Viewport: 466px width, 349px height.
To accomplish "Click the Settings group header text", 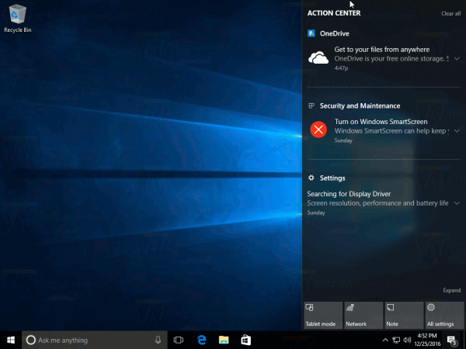I will [x=332, y=178].
